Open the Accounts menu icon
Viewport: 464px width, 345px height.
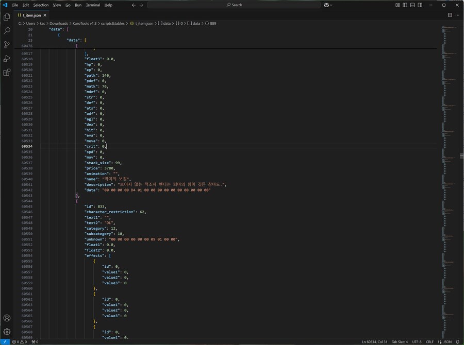7,318
